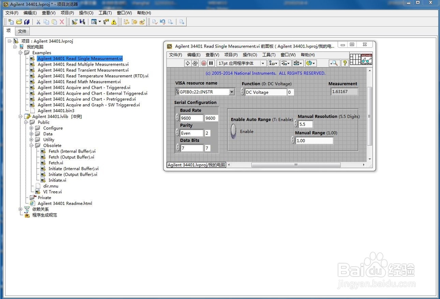The image size is (440, 299).
Task: Select Agilent 34401 Read Multiple Measurements.vi
Action: coord(83,64)
